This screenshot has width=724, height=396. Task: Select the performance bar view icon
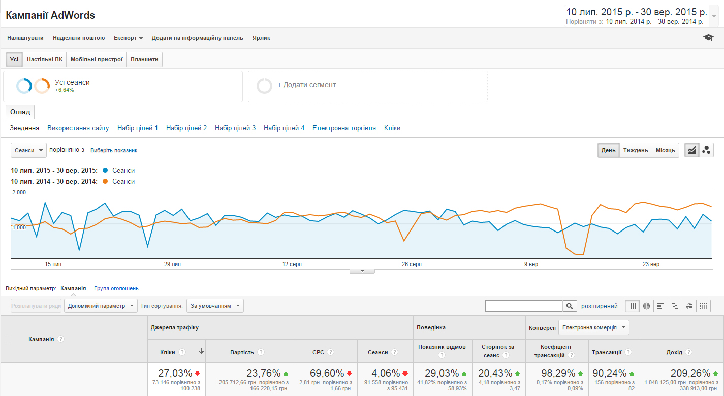click(660, 306)
